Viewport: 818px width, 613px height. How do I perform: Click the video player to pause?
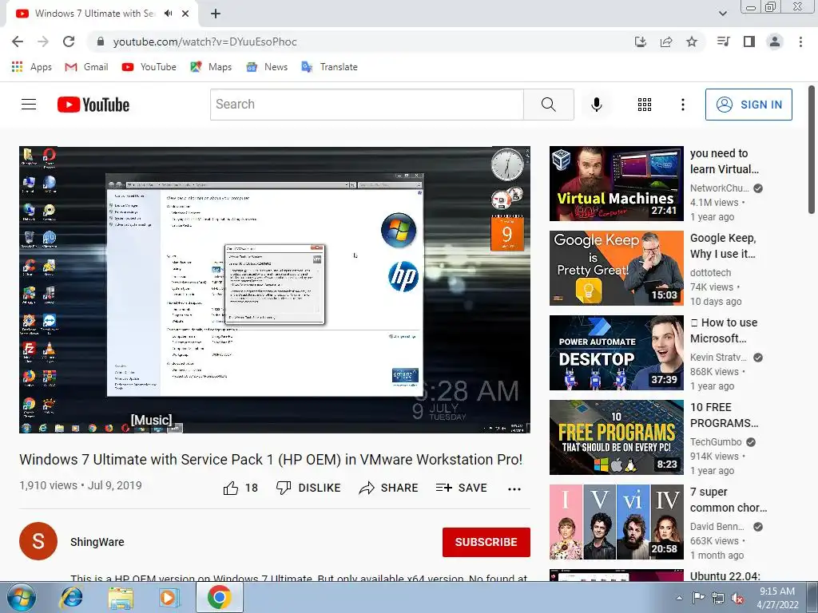coord(275,290)
